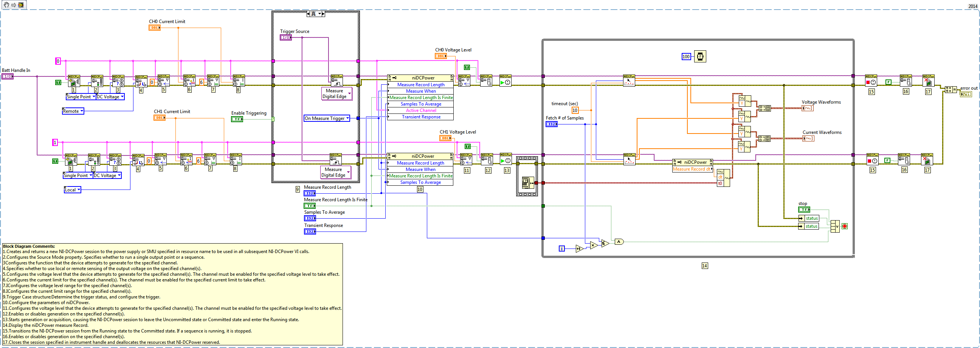980x348 pixels.
Task: Select the Abort VI numbered 15 in the upper row
Action: click(x=871, y=81)
